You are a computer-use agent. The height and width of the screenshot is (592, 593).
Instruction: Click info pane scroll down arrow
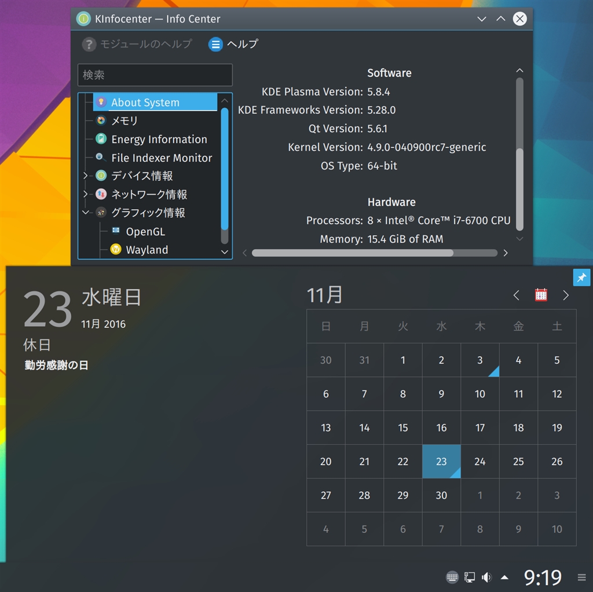[x=519, y=239]
